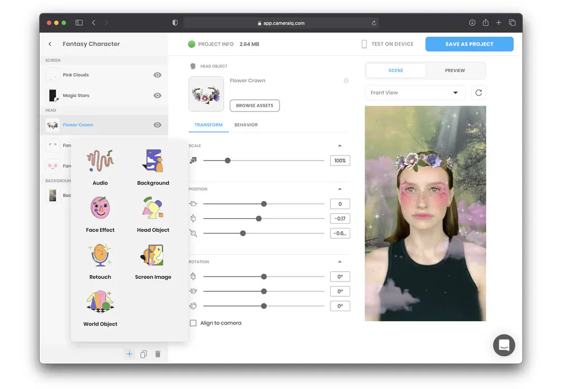Image resolution: width=562 pixels, height=389 pixels.
Task: Click the green project status dot
Action: (x=192, y=44)
